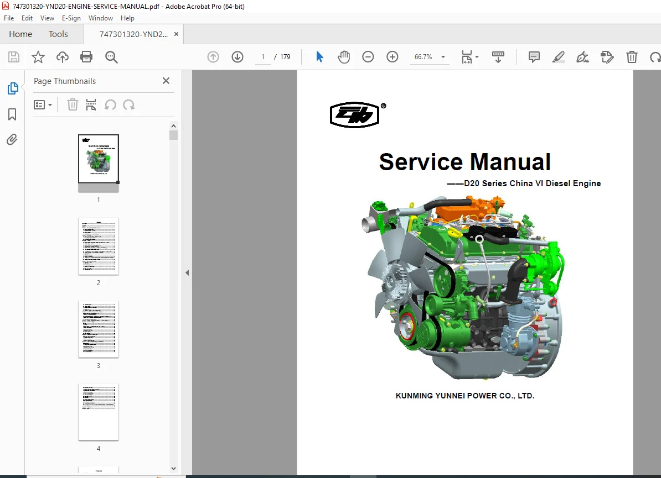Click the thumbnails scrollbar handle
Viewport: 661px width, 478px height.
pyautogui.click(x=173, y=135)
